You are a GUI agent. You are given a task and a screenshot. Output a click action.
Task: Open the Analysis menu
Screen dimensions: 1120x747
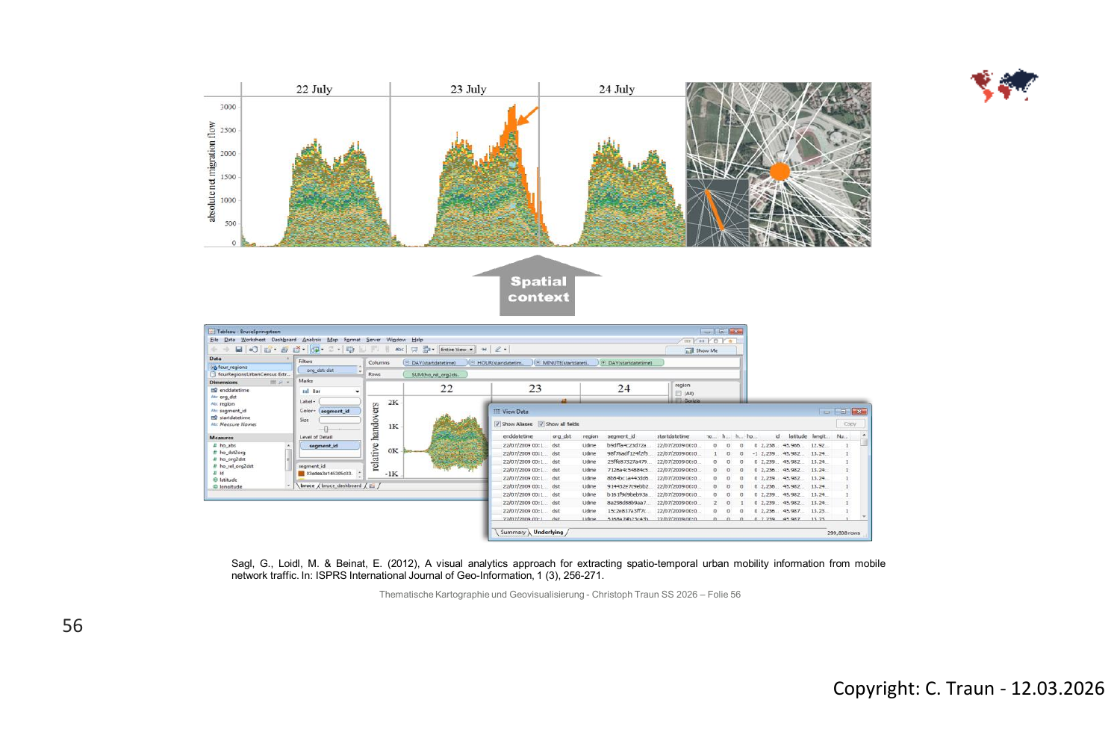pos(311,340)
